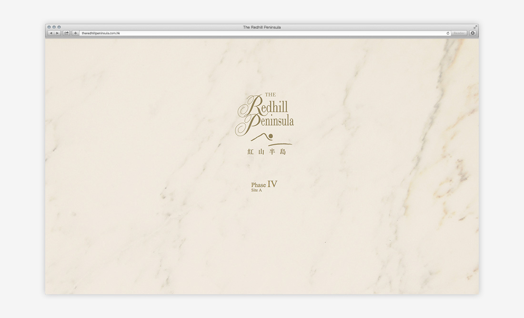Open the Share menu in toolbar
Viewport: 524px width, 318px height.
click(x=67, y=33)
